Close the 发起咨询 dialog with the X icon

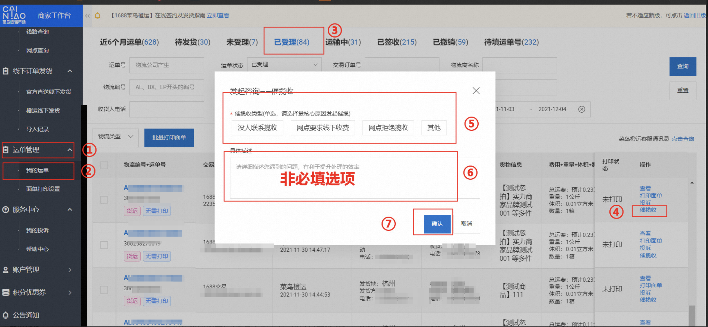[x=476, y=91]
